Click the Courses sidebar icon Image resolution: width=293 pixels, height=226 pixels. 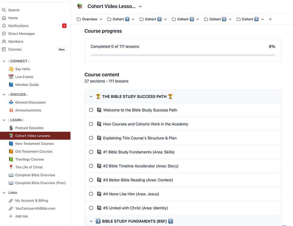tap(4, 49)
